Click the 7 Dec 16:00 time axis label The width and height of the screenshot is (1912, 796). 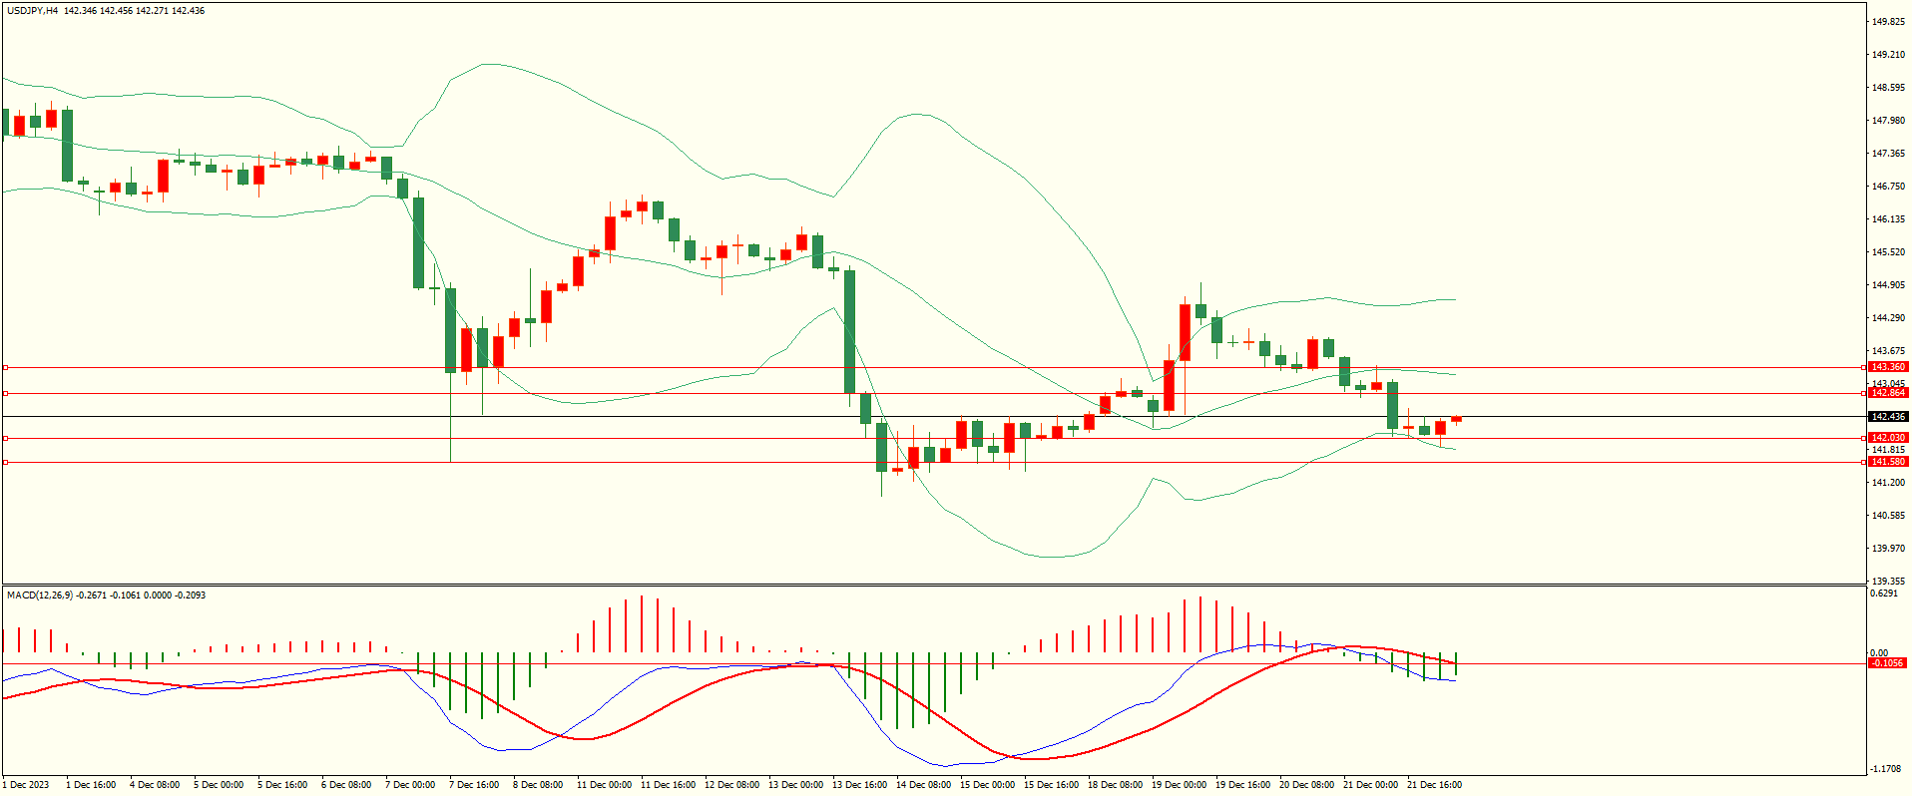(474, 785)
